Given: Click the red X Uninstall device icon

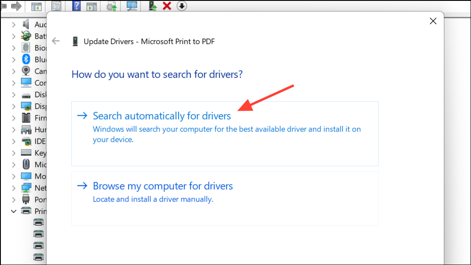Looking at the screenshot, I should (167, 6).
